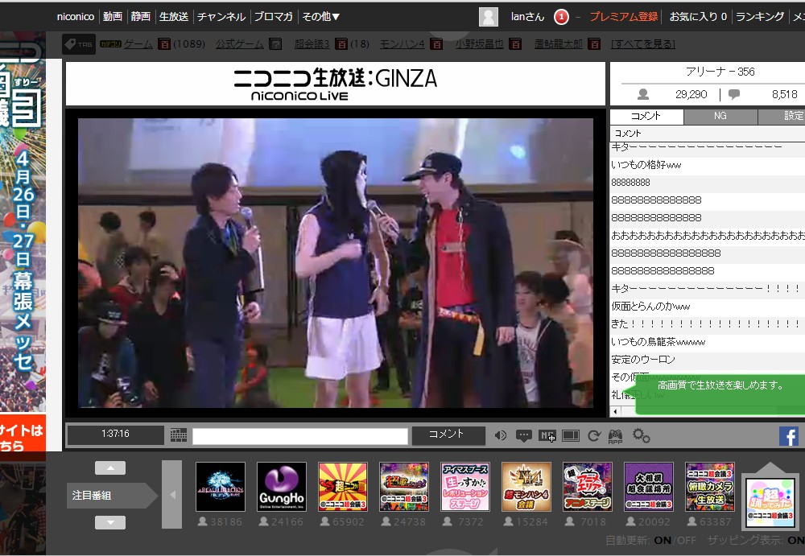Open the チャンネル menu item
Viewport: 805px width, 556px height.
point(221,16)
